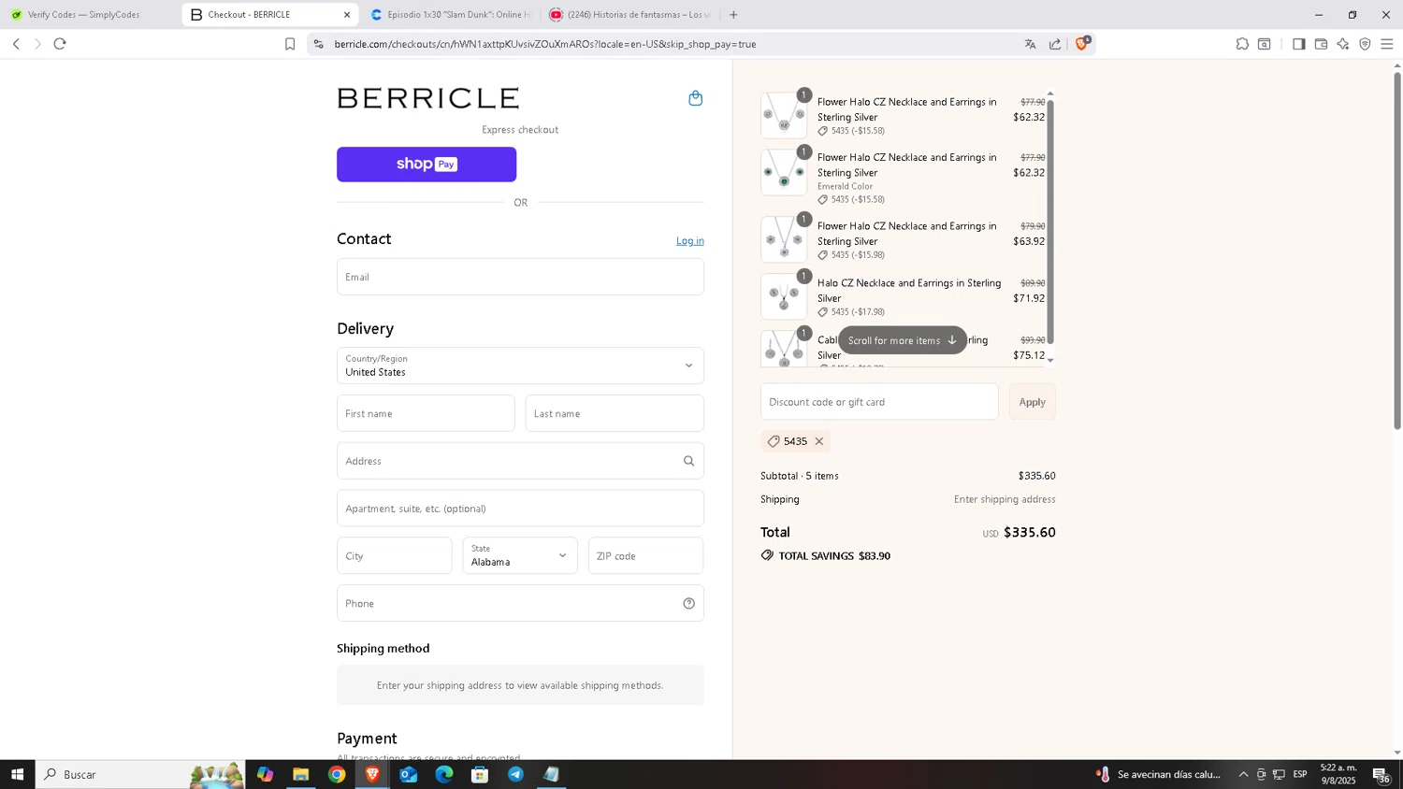Open Microsoft Edge from the taskbar
The image size is (1403, 789).
[x=443, y=774]
